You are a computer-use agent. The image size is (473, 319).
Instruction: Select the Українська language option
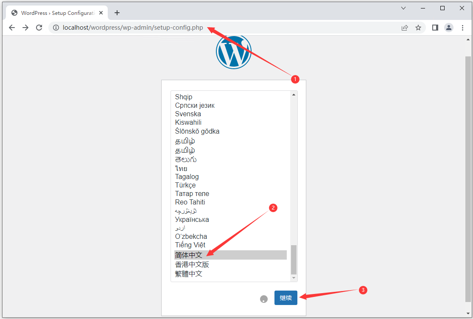click(192, 219)
